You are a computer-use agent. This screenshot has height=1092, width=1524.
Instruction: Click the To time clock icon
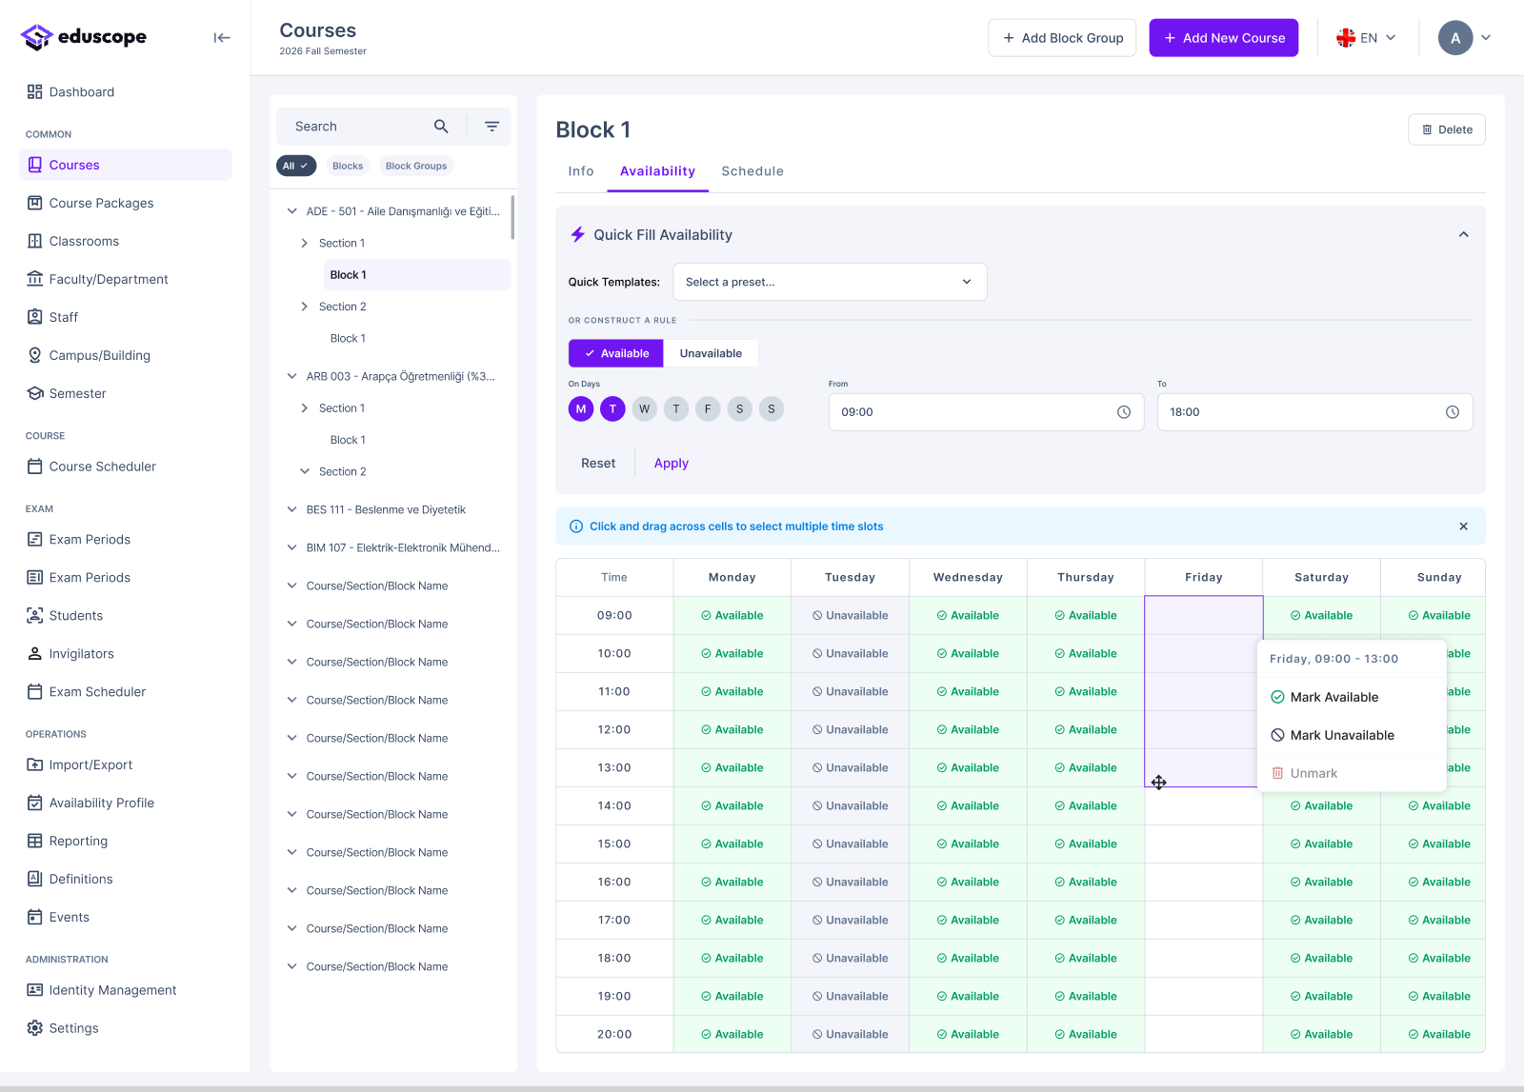click(x=1453, y=412)
